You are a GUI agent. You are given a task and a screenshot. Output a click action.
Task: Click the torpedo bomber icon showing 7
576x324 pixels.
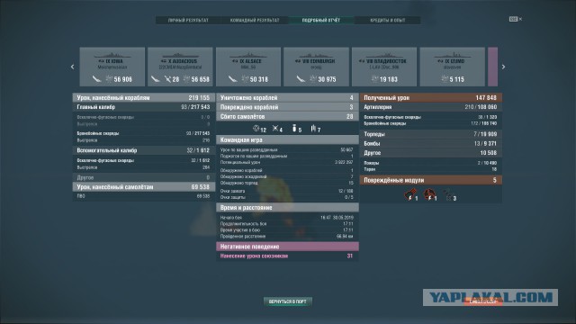click(x=313, y=128)
